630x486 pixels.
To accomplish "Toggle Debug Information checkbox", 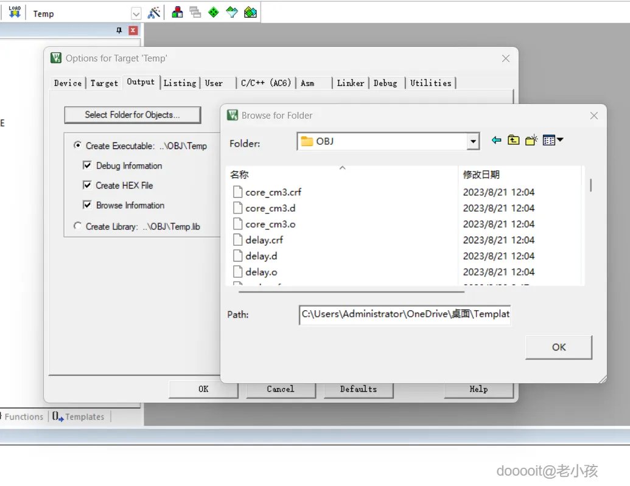I will [x=87, y=165].
